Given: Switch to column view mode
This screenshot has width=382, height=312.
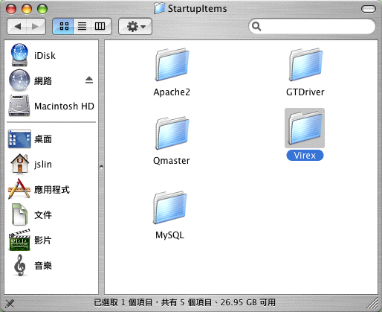Looking at the screenshot, I should pos(100,26).
